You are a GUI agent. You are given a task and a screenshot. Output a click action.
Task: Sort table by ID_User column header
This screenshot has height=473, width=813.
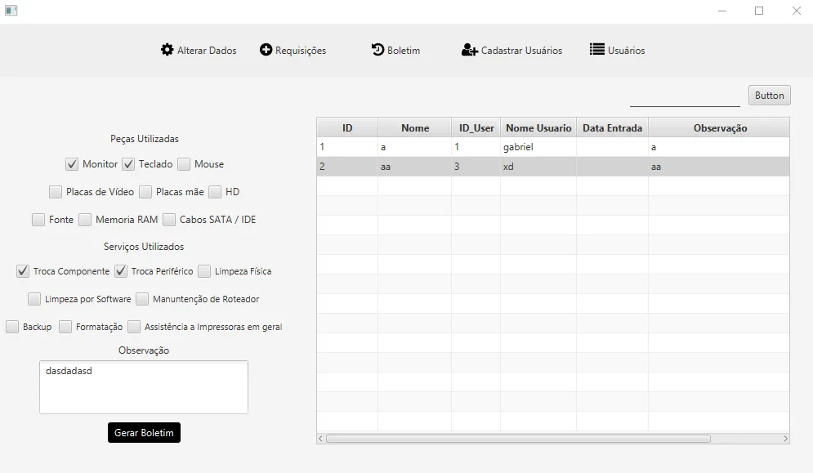(476, 127)
